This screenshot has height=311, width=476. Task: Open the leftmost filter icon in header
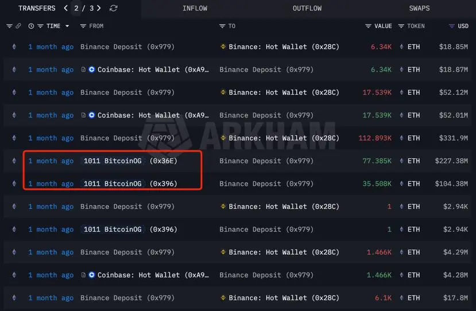tap(9, 26)
